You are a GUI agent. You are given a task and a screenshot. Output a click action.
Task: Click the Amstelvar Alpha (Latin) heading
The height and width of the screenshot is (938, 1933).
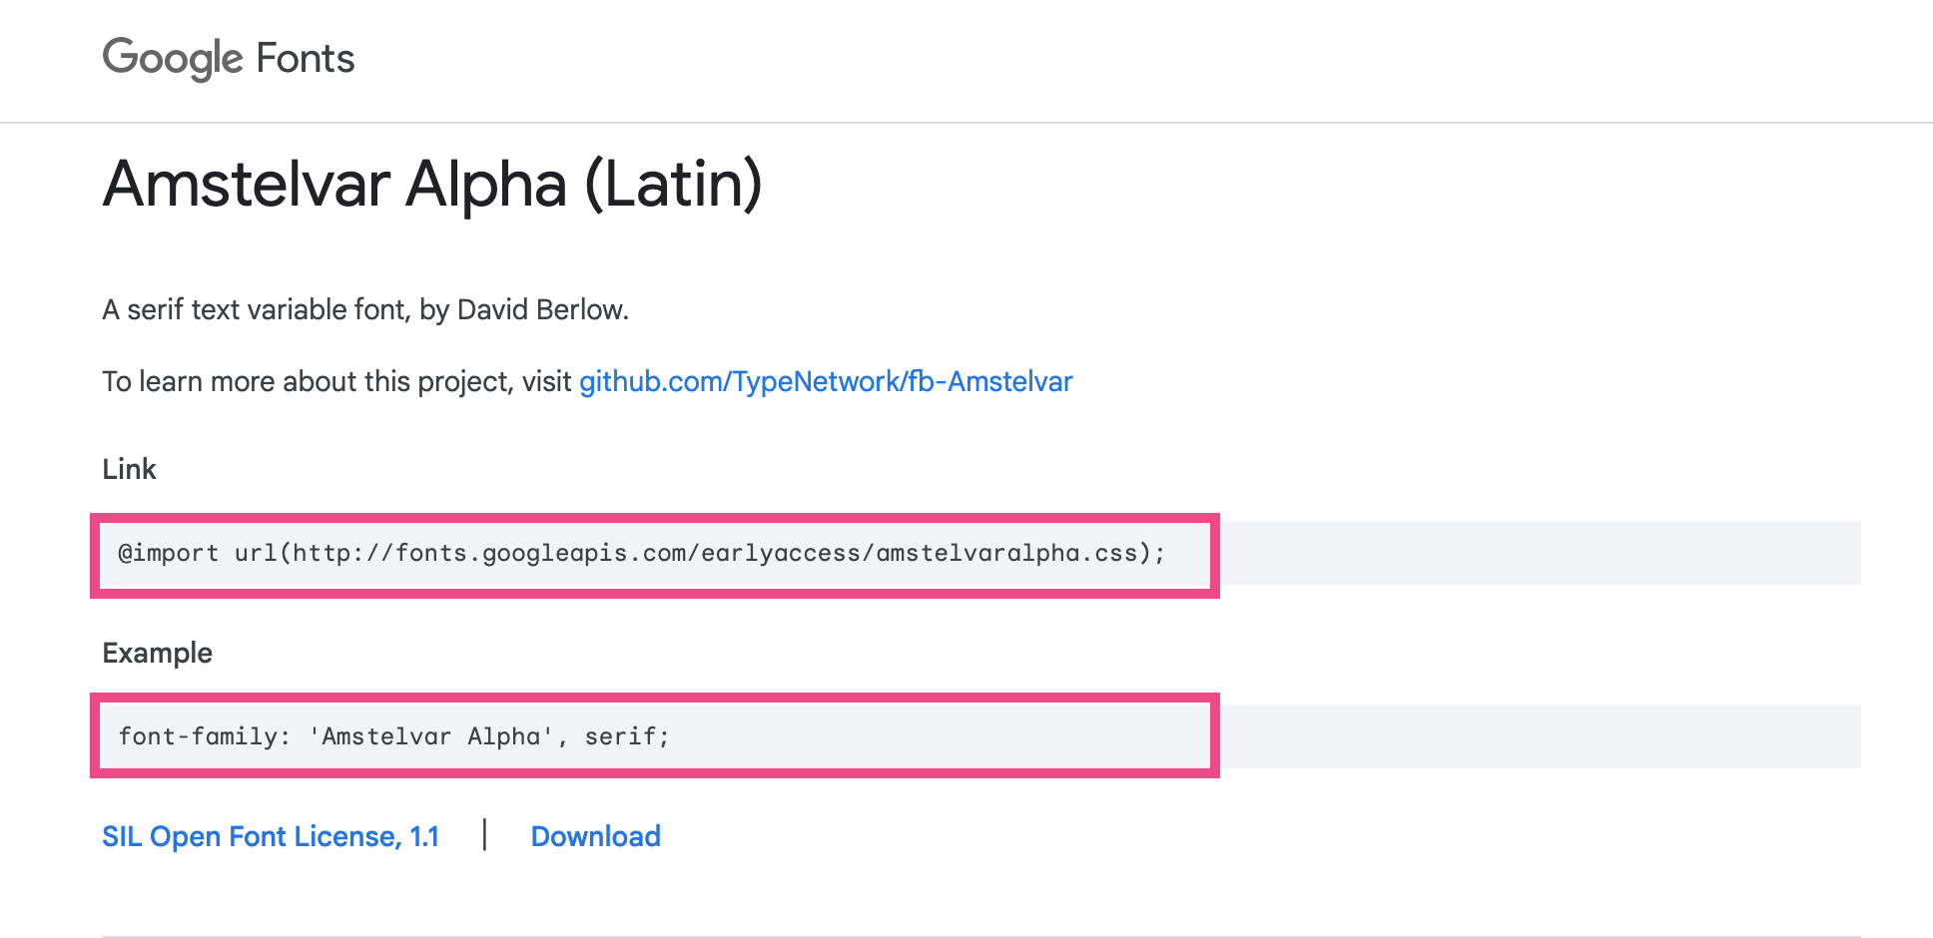pyautogui.click(x=432, y=185)
